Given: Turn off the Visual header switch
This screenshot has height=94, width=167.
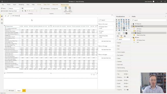Looking at the screenshot, I should pyautogui.click(x=127, y=90).
